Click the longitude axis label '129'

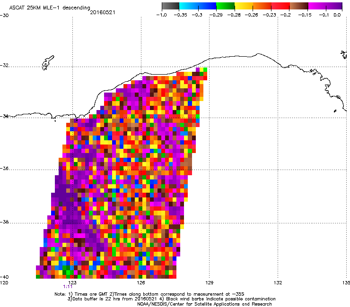click(209, 283)
